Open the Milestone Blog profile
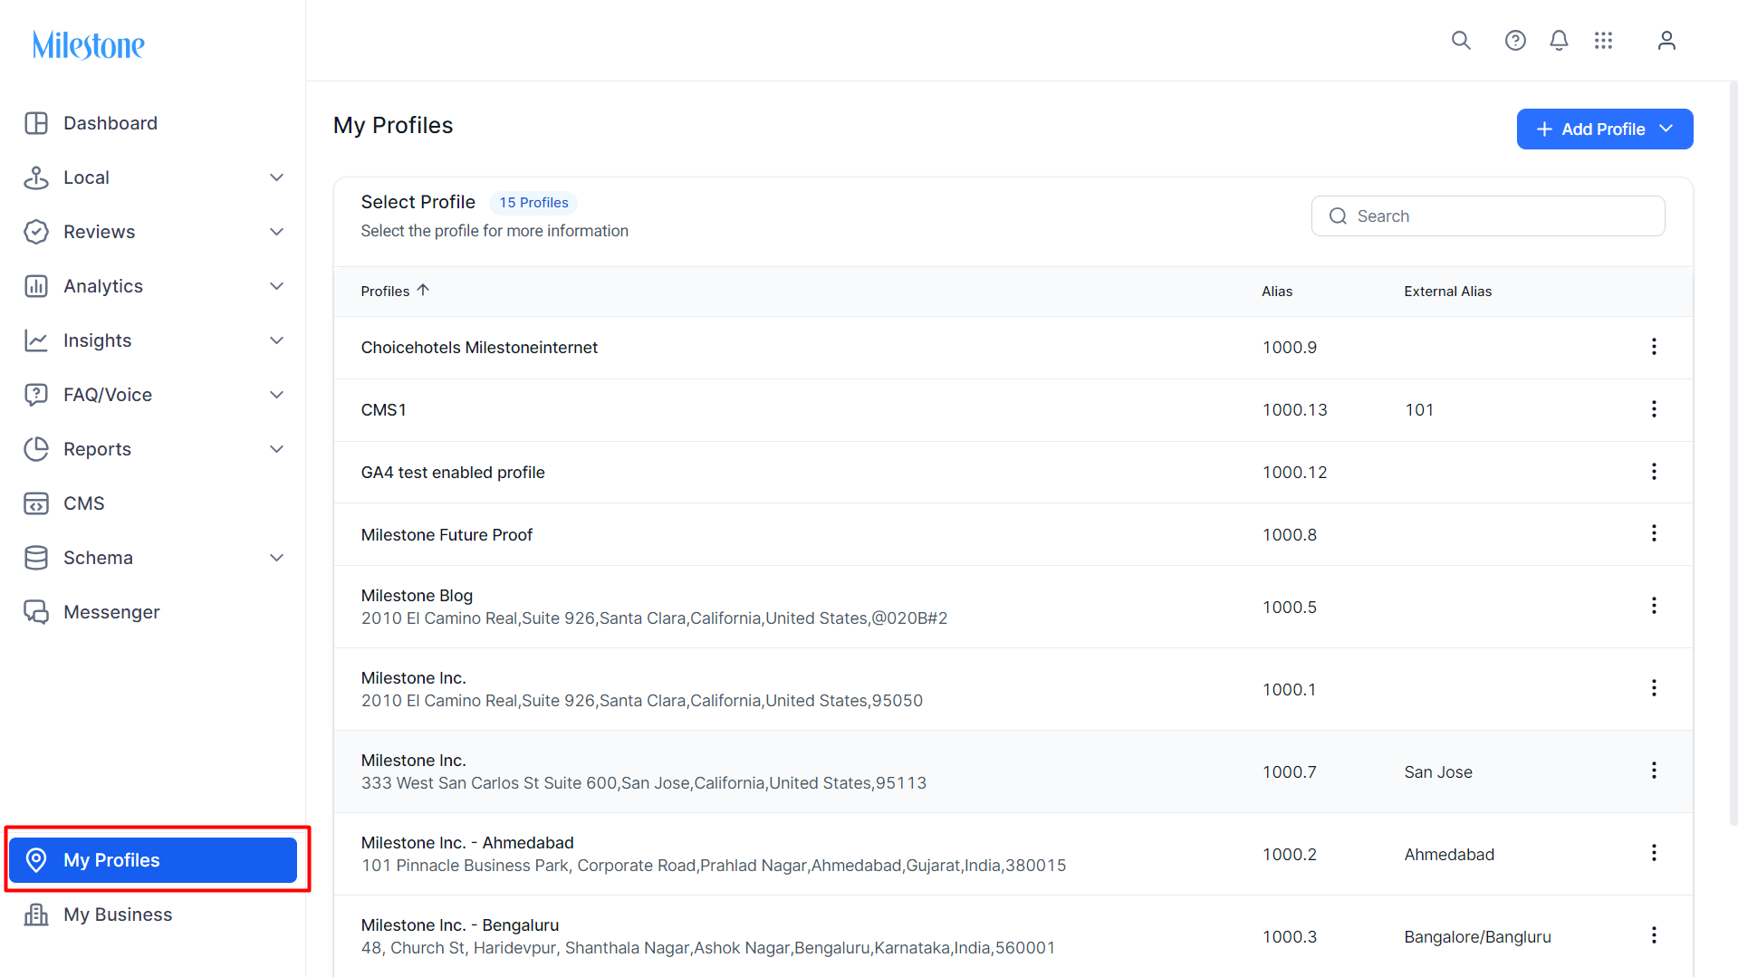 point(417,596)
